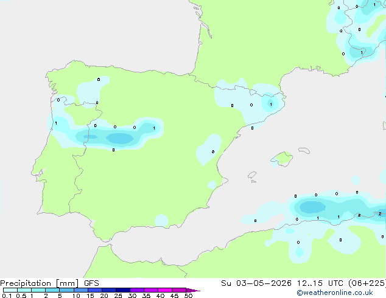Click the 35–40 mm legend color swatch
Viewport: 386px width, 298px height.
point(151,290)
